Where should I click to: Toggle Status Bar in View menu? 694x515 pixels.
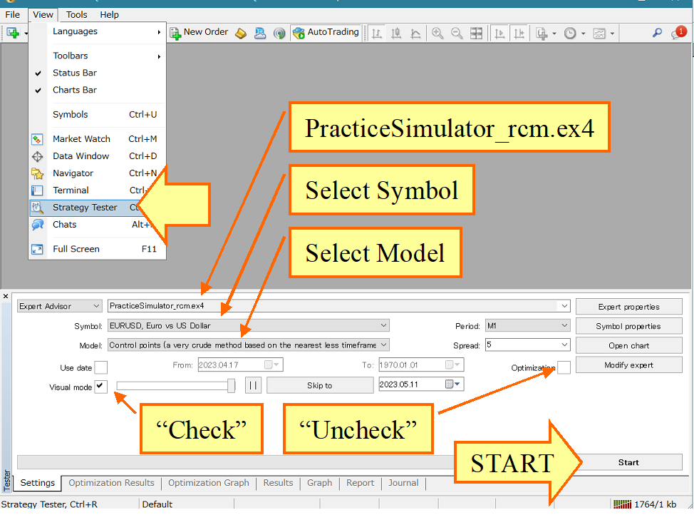[98, 73]
